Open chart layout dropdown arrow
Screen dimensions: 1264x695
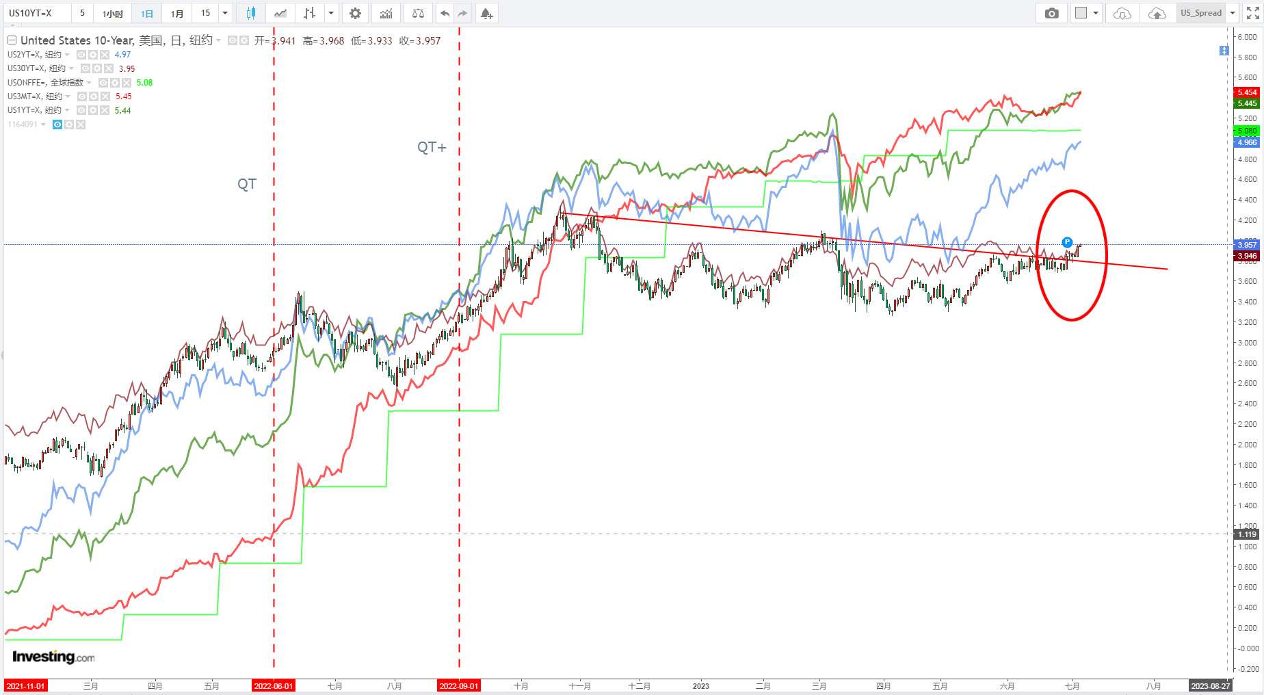tap(1096, 13)
